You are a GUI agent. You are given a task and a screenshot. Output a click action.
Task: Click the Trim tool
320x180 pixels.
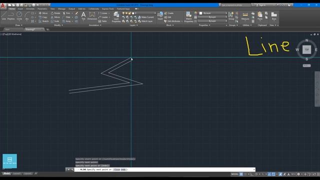(x=66, y=13)
